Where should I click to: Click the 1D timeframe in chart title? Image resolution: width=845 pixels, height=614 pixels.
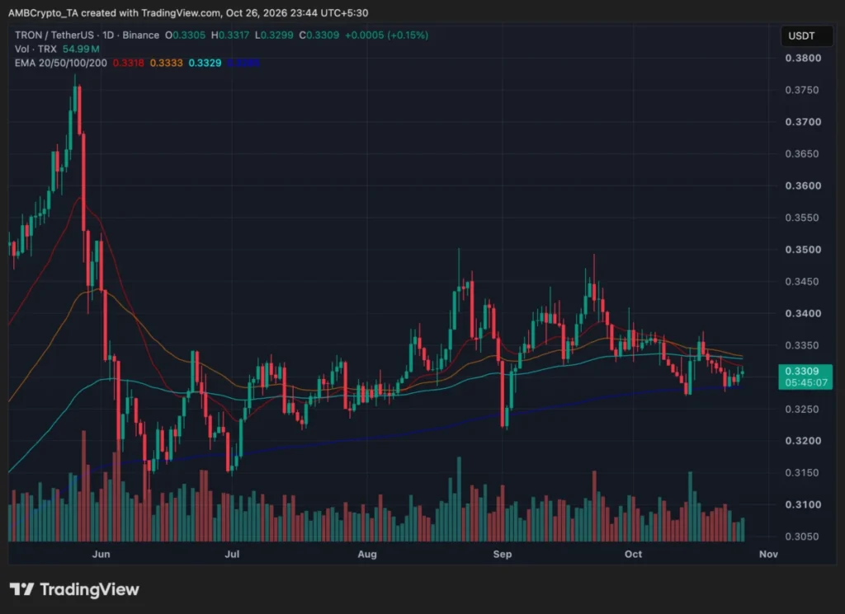[108, 35]
